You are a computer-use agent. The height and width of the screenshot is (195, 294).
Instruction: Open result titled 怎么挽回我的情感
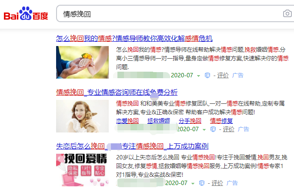(x=134, y=38)
